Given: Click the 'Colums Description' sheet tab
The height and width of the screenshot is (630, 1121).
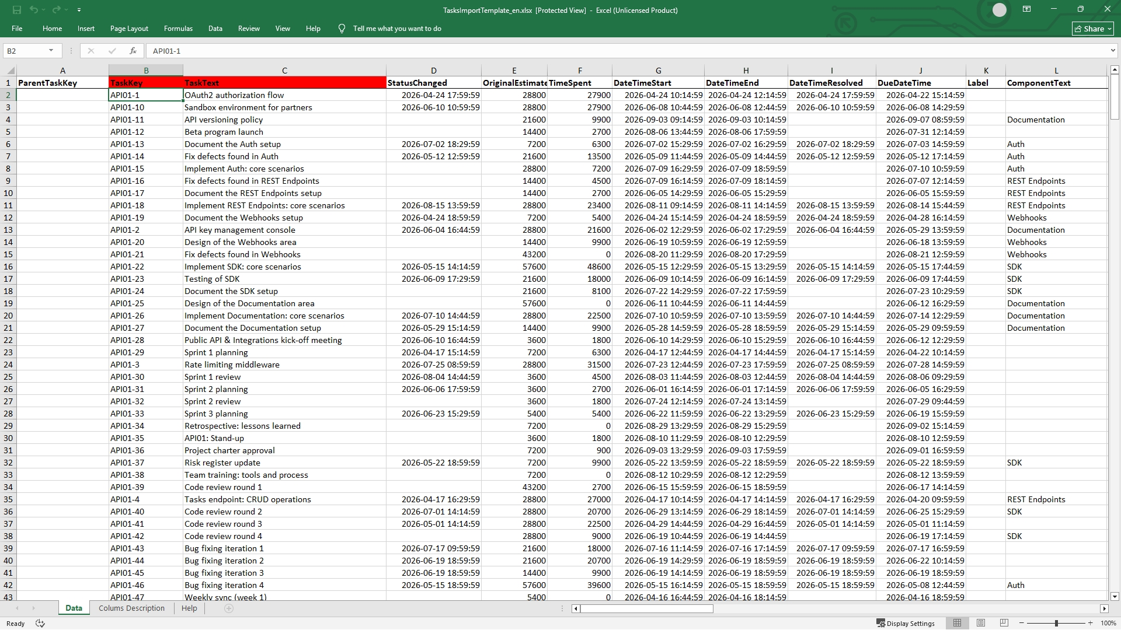Looking at the screenshot, I should (x=131, y=608).
